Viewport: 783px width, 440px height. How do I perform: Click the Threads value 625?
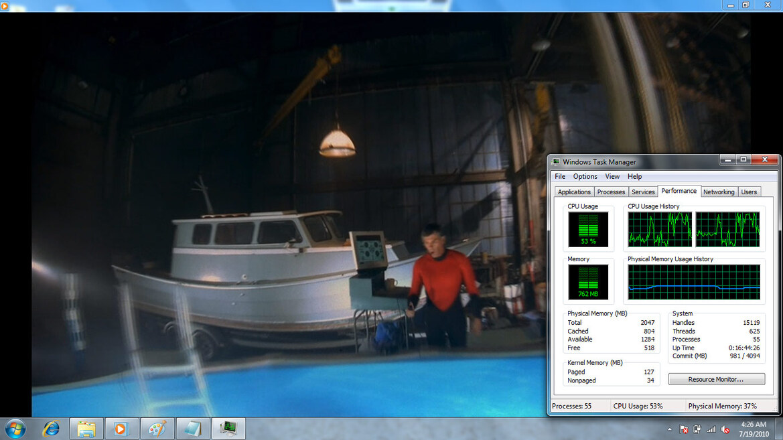tap(754, 331)
